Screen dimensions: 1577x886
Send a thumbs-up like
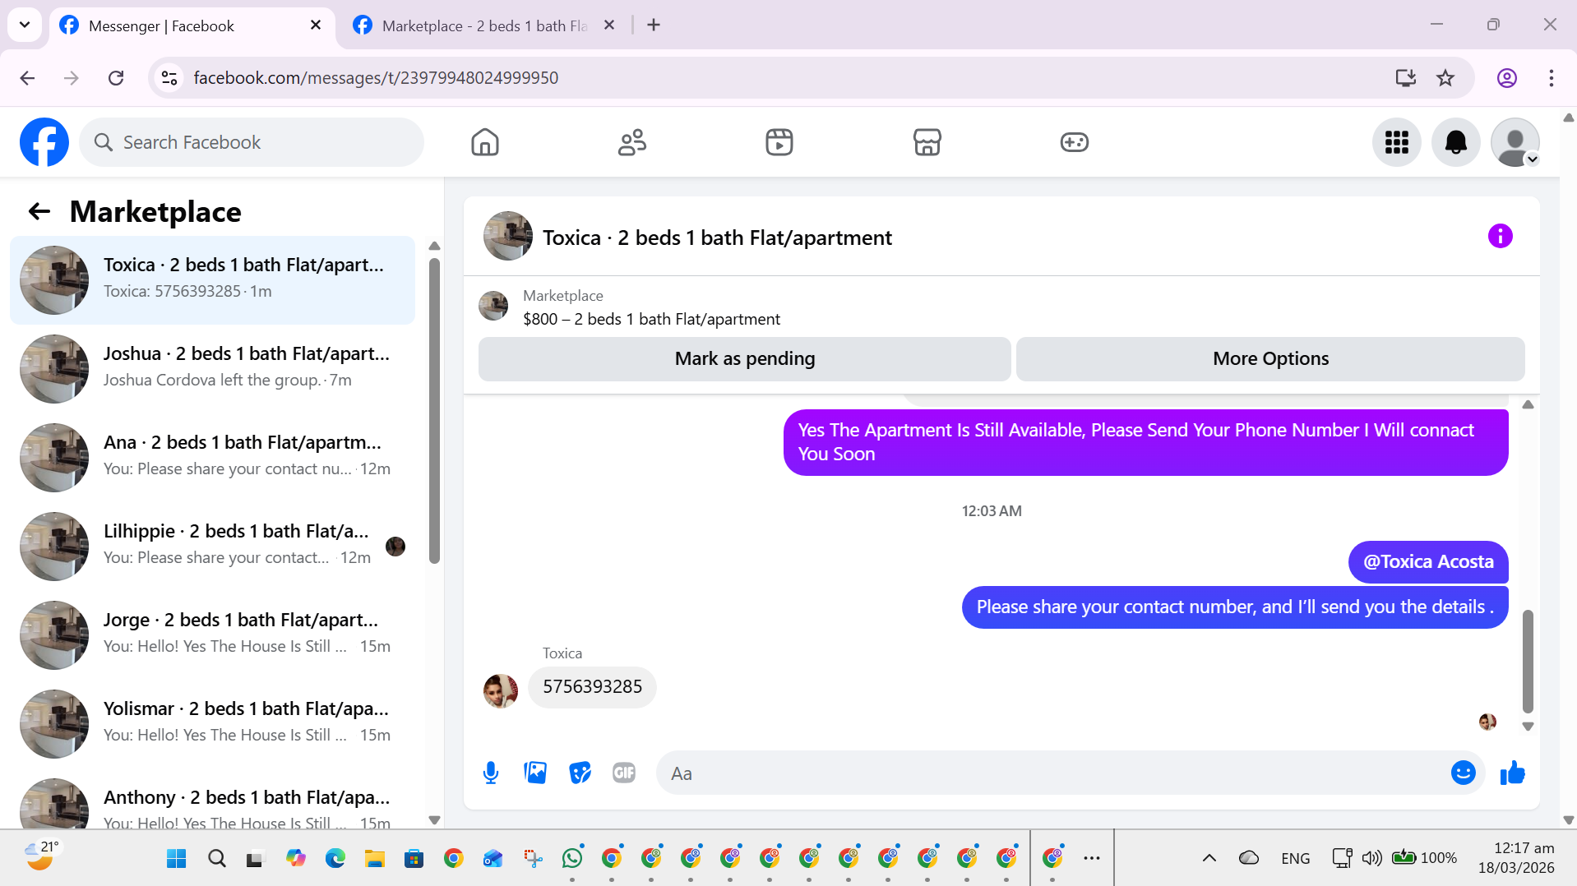(1513, 773)
